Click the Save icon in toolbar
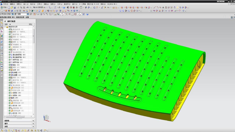The width and height of the screenshot is (235, 132). tap(15, 7)
